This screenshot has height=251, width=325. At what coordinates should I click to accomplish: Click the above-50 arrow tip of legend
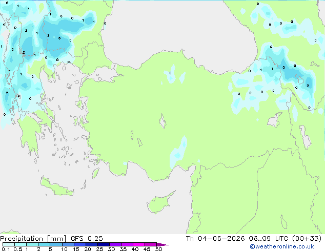[x=162, y=244]
